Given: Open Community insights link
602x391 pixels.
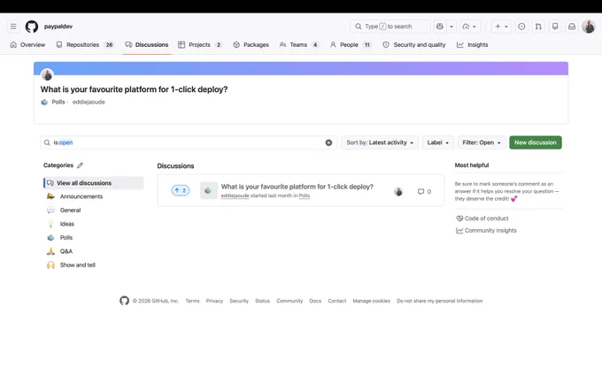Looking at the screenshot, I should (486, 231).
